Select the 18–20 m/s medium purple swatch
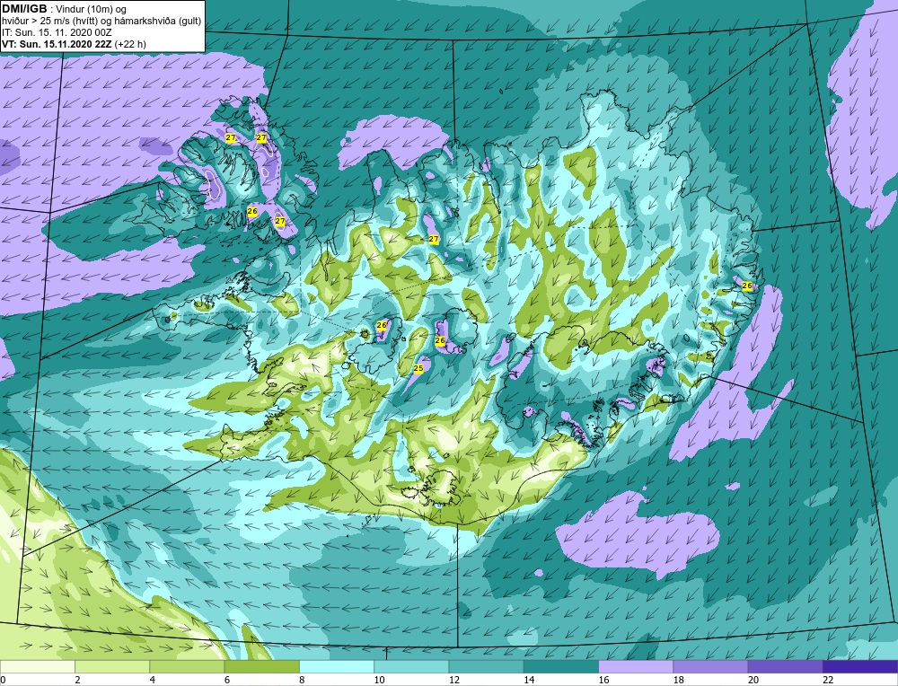The width and height of the screenshot is (898, 686). [710, 666]
